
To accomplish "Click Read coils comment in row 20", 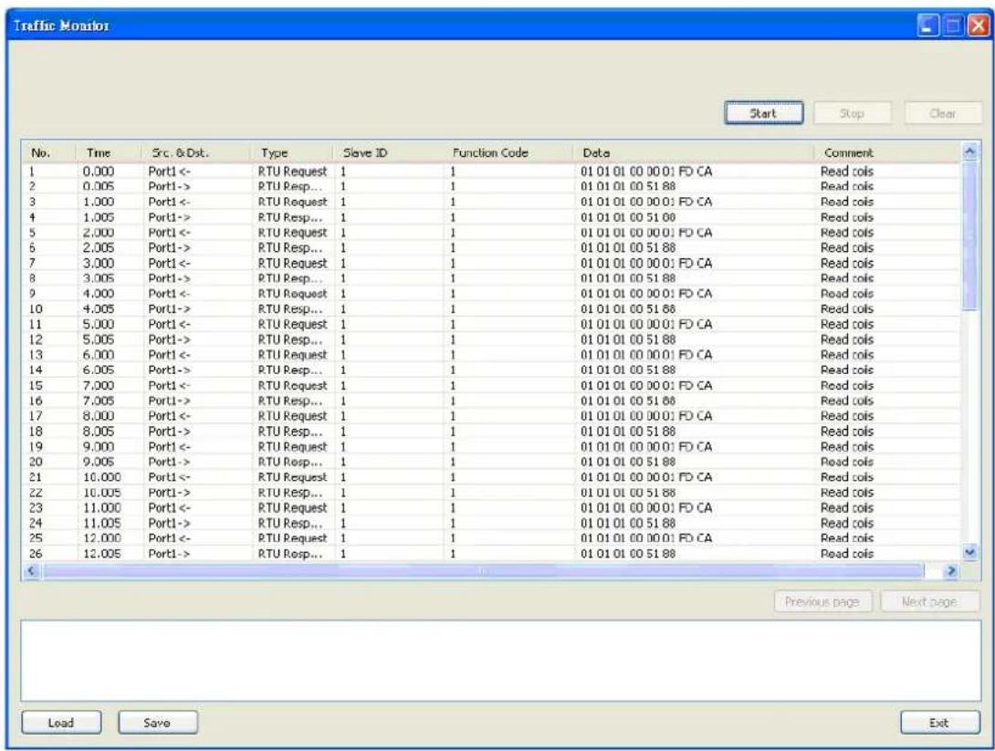I will (x=847, y=462).
